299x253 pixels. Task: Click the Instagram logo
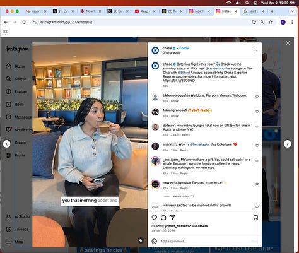(17, 49)
